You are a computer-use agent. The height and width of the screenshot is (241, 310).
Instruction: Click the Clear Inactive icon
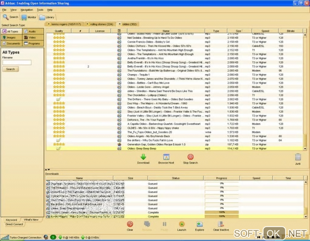coord(221,224)
